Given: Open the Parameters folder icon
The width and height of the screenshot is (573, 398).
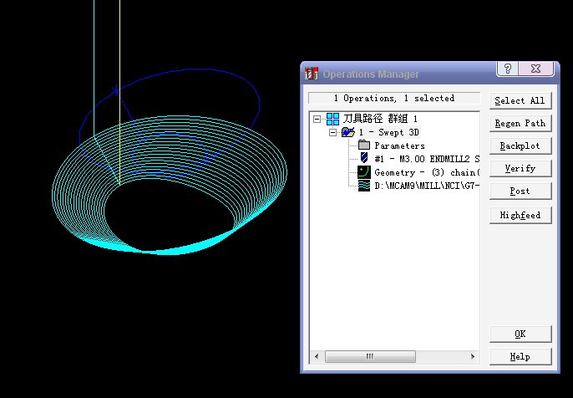Looking at the screenshot, I should [364, 145].
